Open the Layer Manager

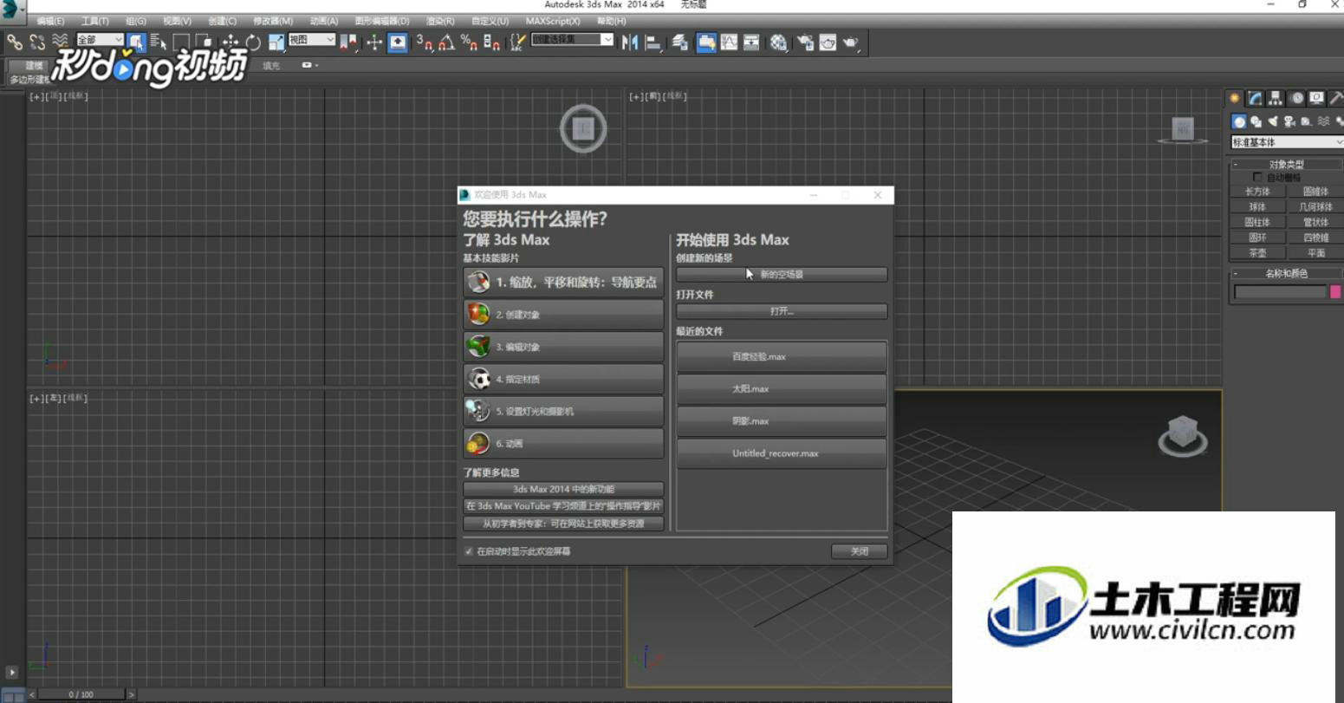[x=680, y=42]
